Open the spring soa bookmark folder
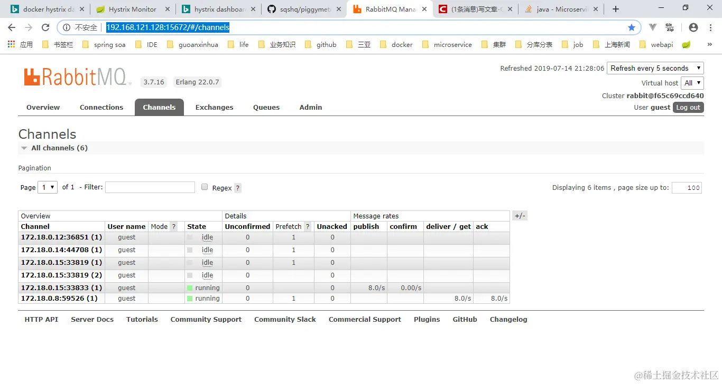Screen dimensions: 722x384 (104, 44)
